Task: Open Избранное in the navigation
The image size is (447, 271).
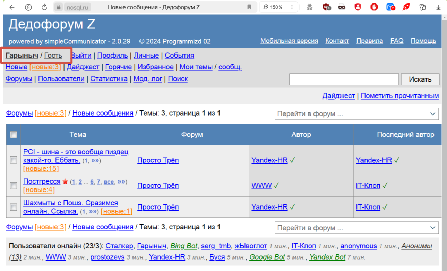Action: click(x=156, y=67)
